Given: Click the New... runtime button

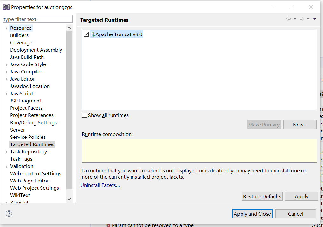Looking at the screenshot, I should [x=300, y=125].
